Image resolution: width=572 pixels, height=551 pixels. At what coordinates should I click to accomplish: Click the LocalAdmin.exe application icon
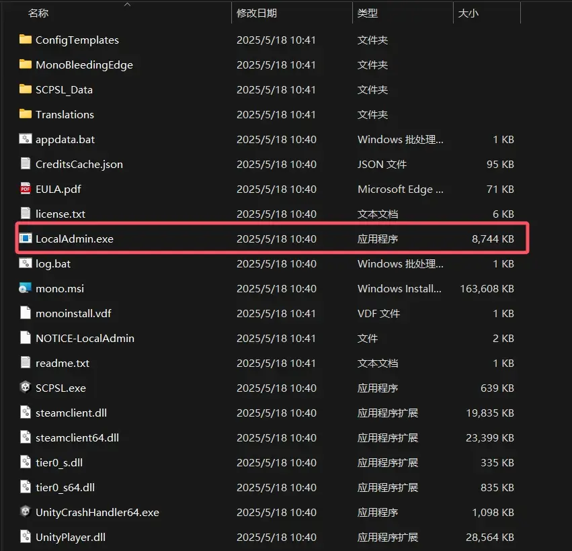(25, 238)
